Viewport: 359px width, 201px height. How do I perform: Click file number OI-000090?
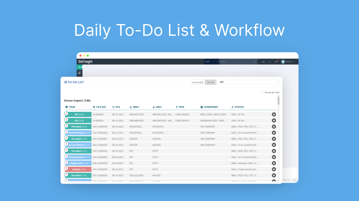[98, 115]
